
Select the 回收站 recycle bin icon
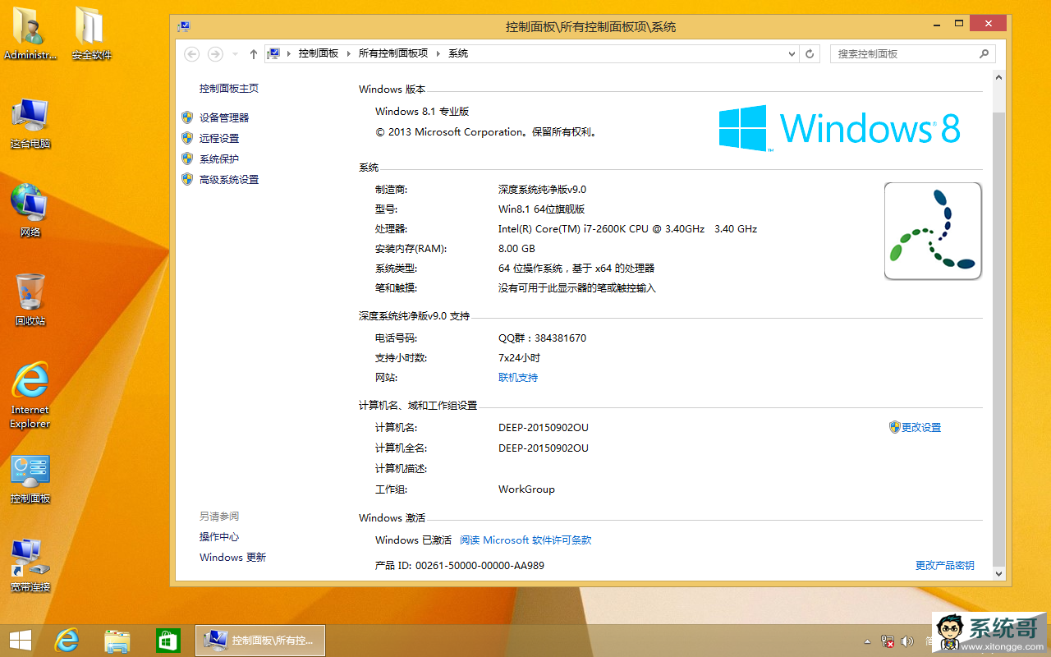pos(30,300)
